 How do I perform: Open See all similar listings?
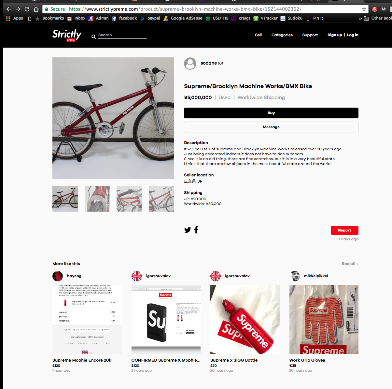pyautogui.click(x=350, y=263)
